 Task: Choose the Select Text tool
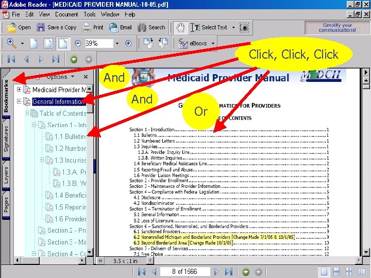click(209, 28)
